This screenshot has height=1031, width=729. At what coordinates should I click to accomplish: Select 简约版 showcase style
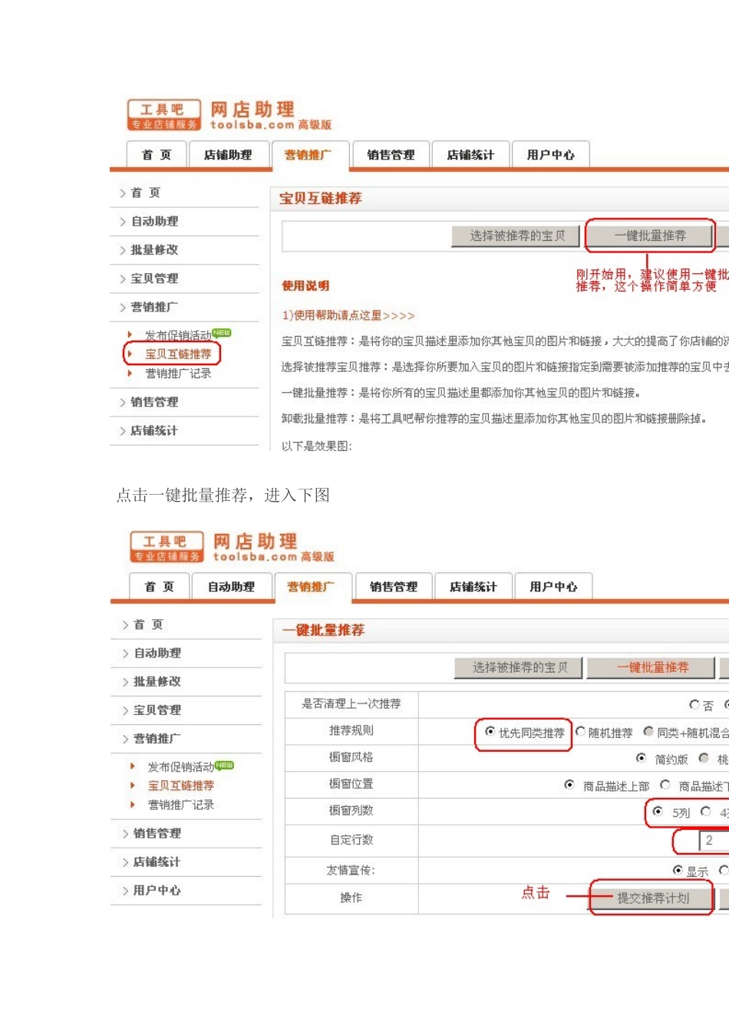tap(641, 758)
